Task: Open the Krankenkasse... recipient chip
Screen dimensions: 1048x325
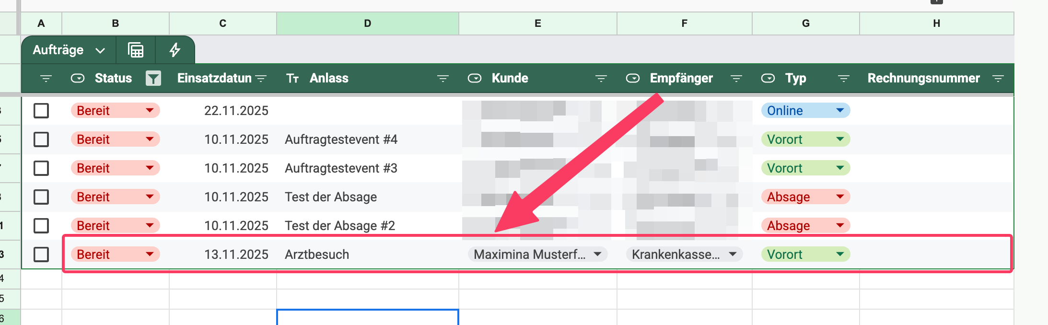Action: pyautogui.click(x=684, y=255)
